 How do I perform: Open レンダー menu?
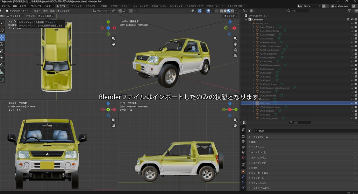tap(24, 6)
